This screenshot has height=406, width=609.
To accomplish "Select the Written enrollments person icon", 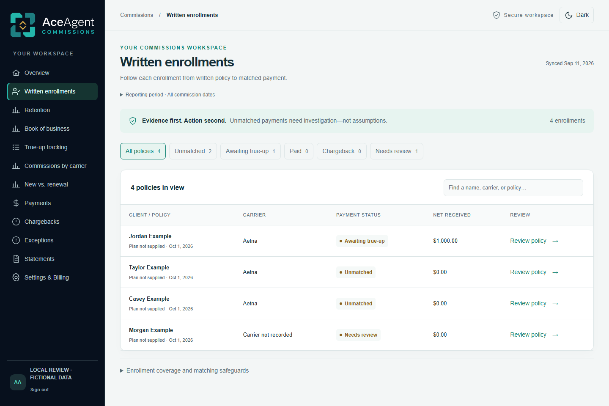I will [16, 91].
